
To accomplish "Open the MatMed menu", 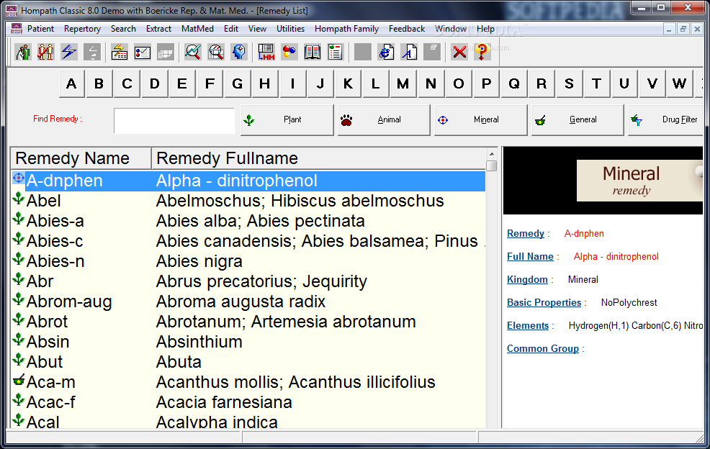I will 197,29.
